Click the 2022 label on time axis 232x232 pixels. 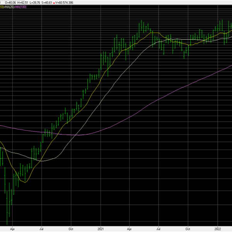[218, 229]
